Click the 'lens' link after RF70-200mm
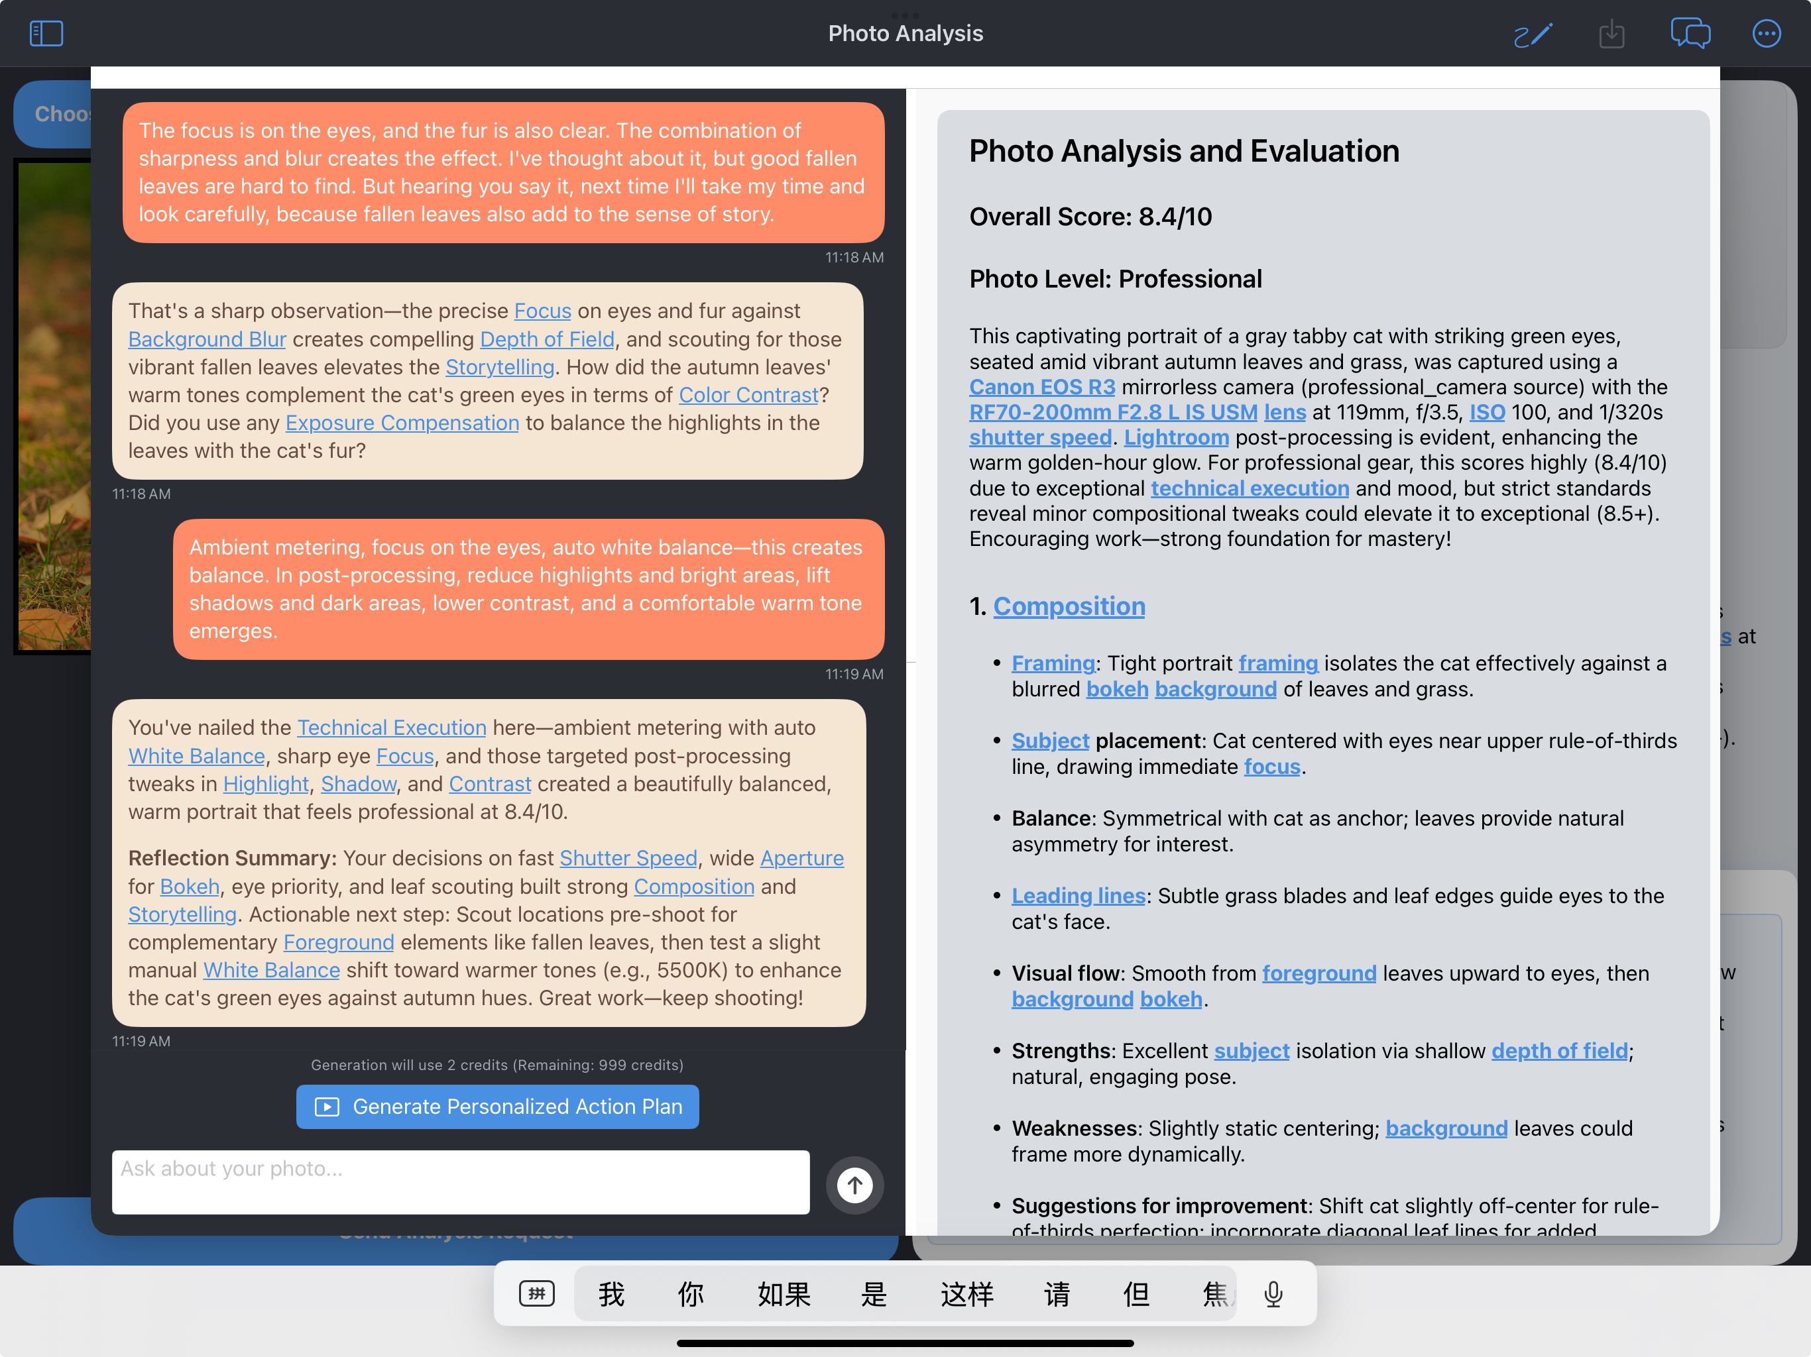This screenshot has height=1357, width=1811. point(1285,413)
